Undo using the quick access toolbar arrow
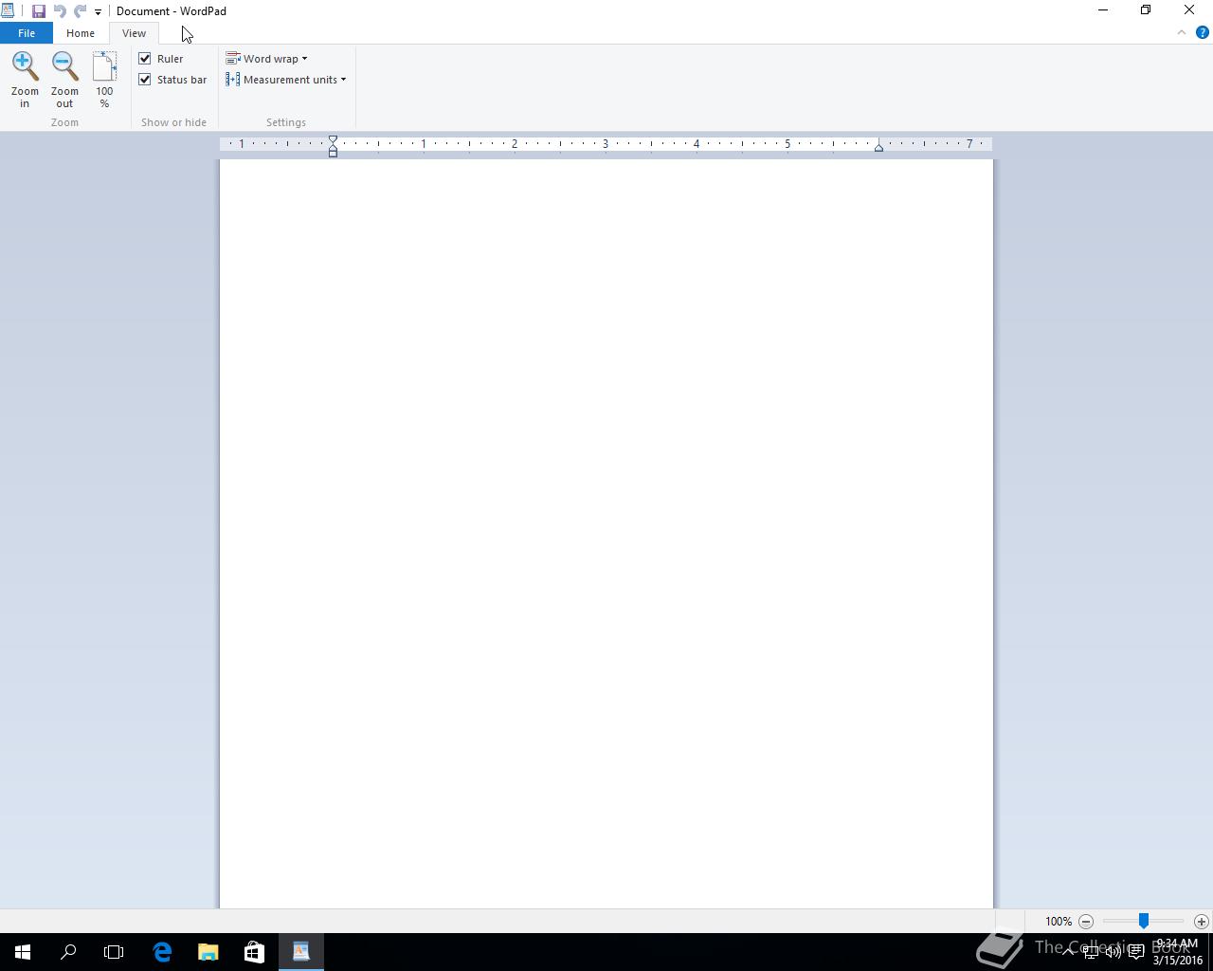This screenshot has width=1213, height=971. tap(60, 11)
